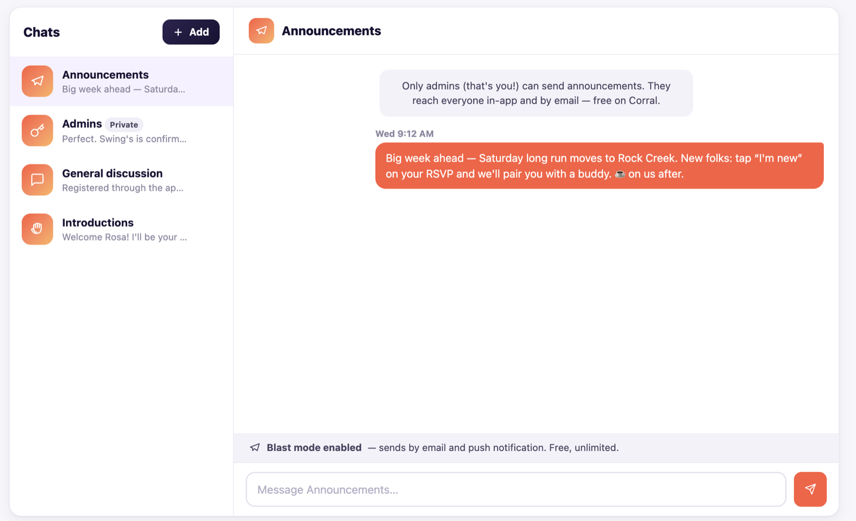Image resolution: width=856 pixels, height=521 pixels.
Task: Add a new chat
Action: pos(191,32)
